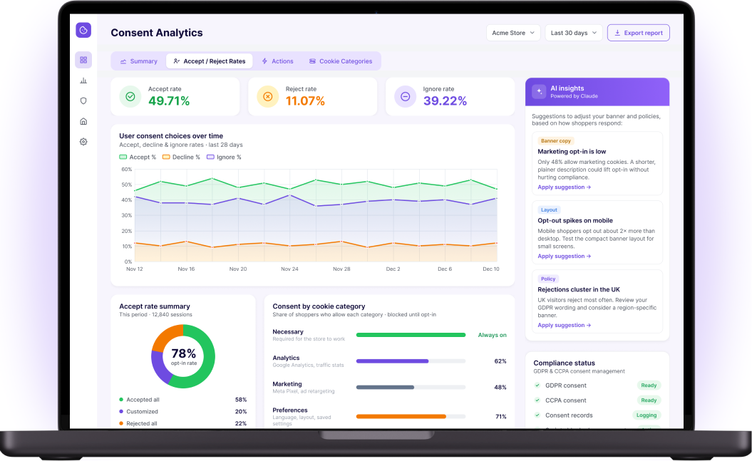The height and width of the screenshot is (461, 752).
Task: Click the orange X Reject rate icon
Action: point(267,96)
